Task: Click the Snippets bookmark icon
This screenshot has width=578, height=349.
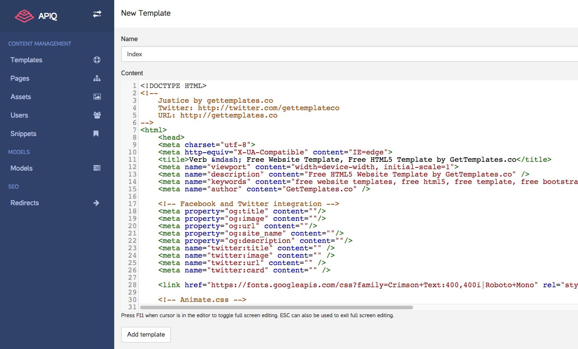Action: 96,134
